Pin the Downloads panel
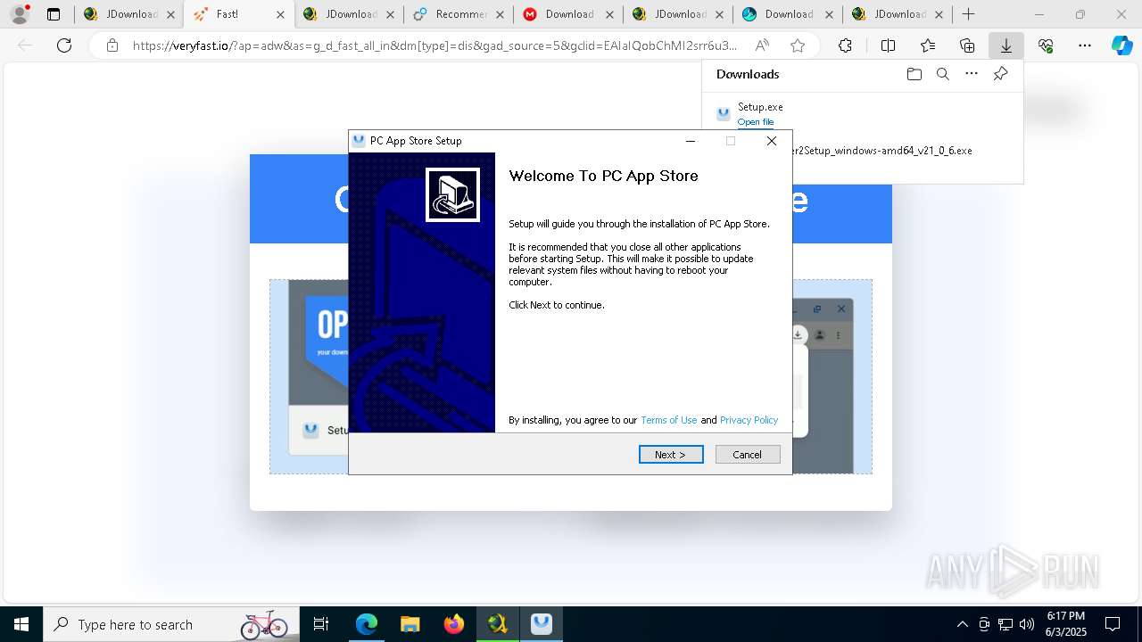This screenshot has height=642, width=1142. point(1000,74)
